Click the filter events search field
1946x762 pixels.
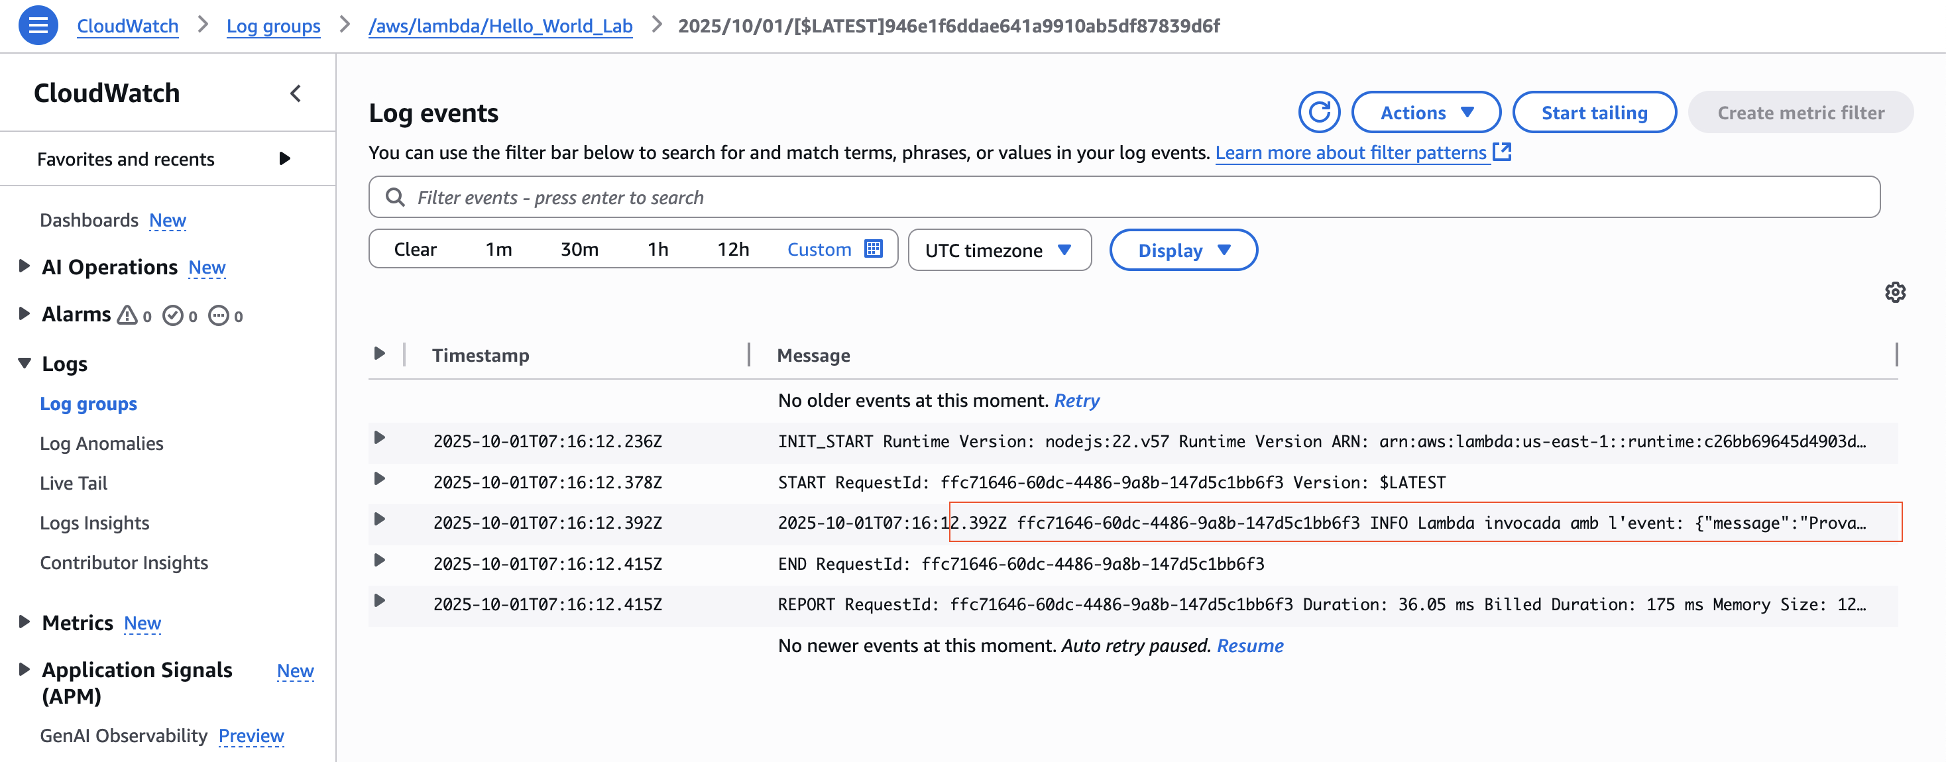(1123, 197)
